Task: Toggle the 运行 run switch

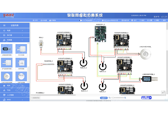Action: click(133, 20)
